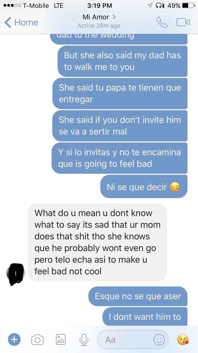Tap the battery indicator in status bar
Viewport: 198px width, 353px height.
tap(189, 6)
